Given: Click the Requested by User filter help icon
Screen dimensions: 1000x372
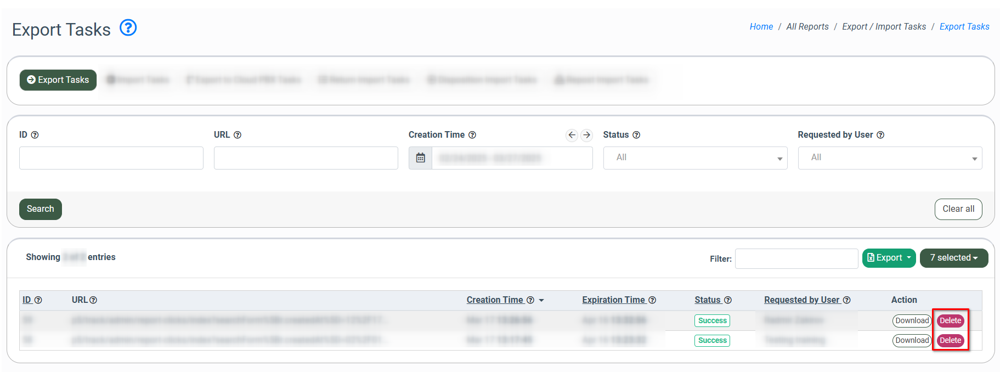Looking at the screenshot, I should click(x=880, y=135).
